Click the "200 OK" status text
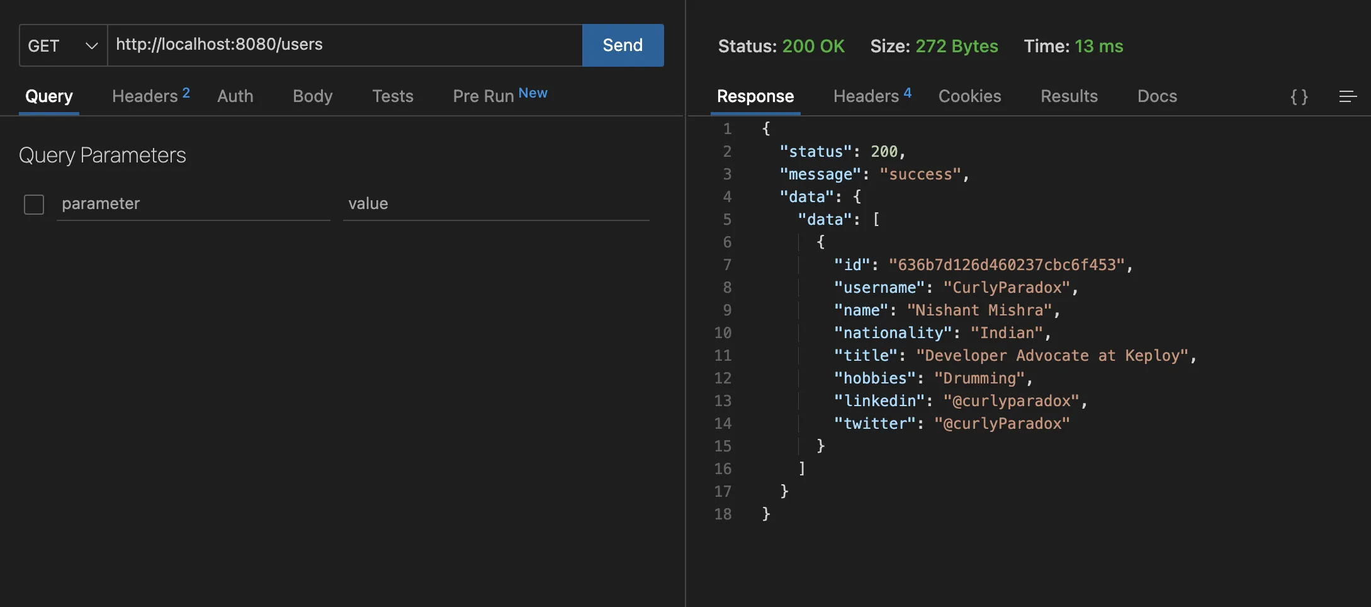 [x=813, y=46]
